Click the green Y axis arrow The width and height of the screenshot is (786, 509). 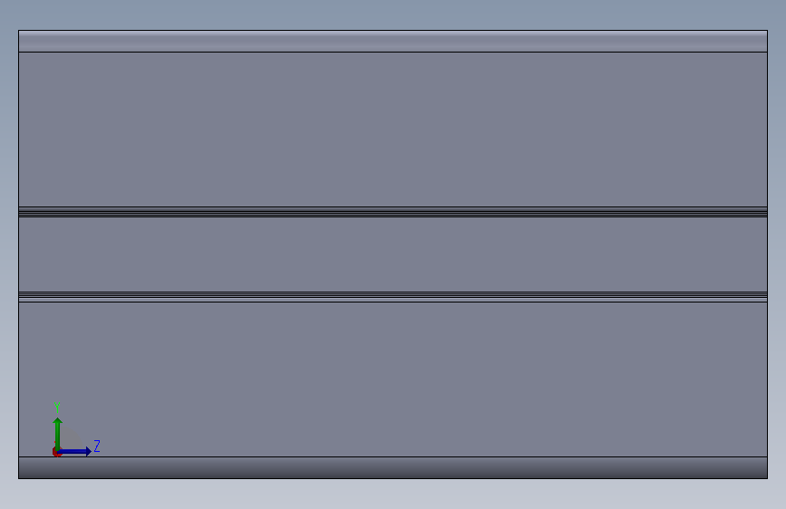click(58, 433)
